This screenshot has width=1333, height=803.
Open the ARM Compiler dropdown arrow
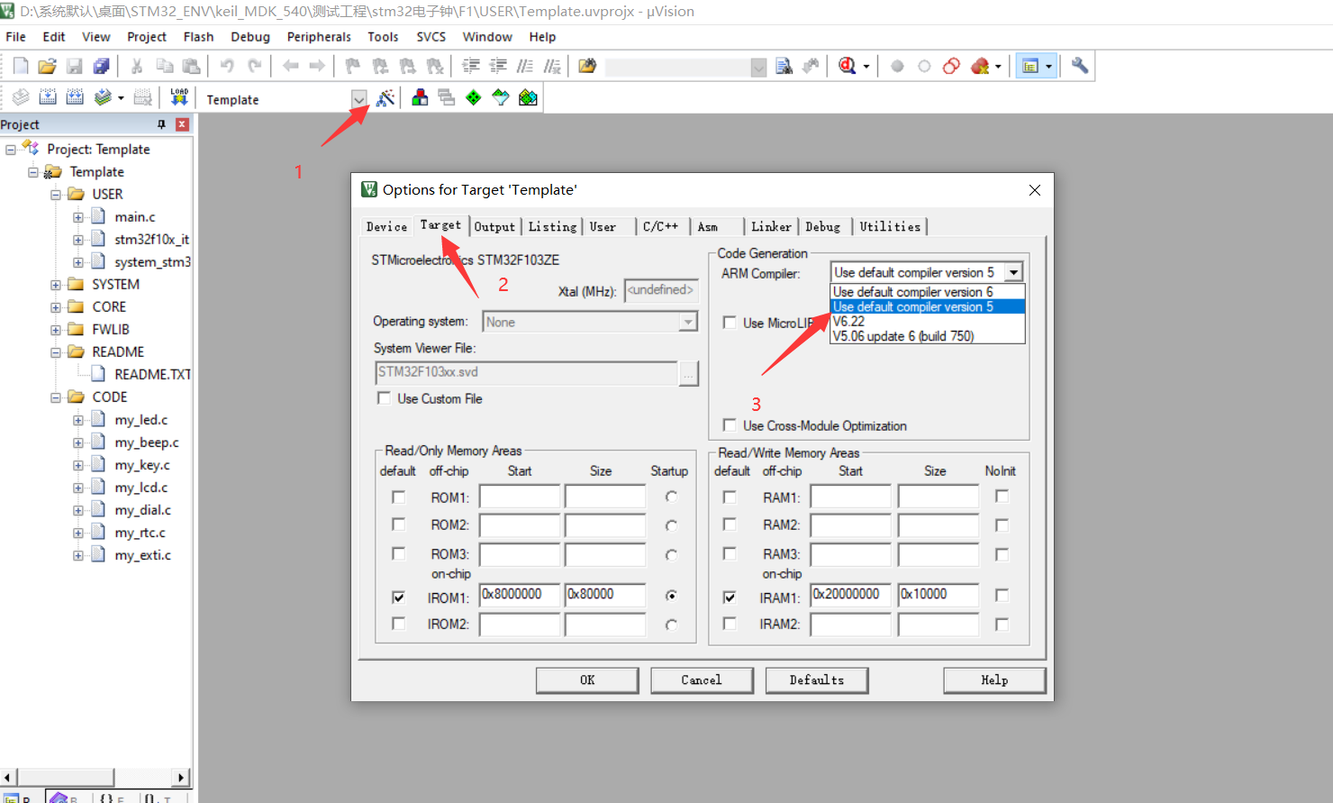(1014, 272)
